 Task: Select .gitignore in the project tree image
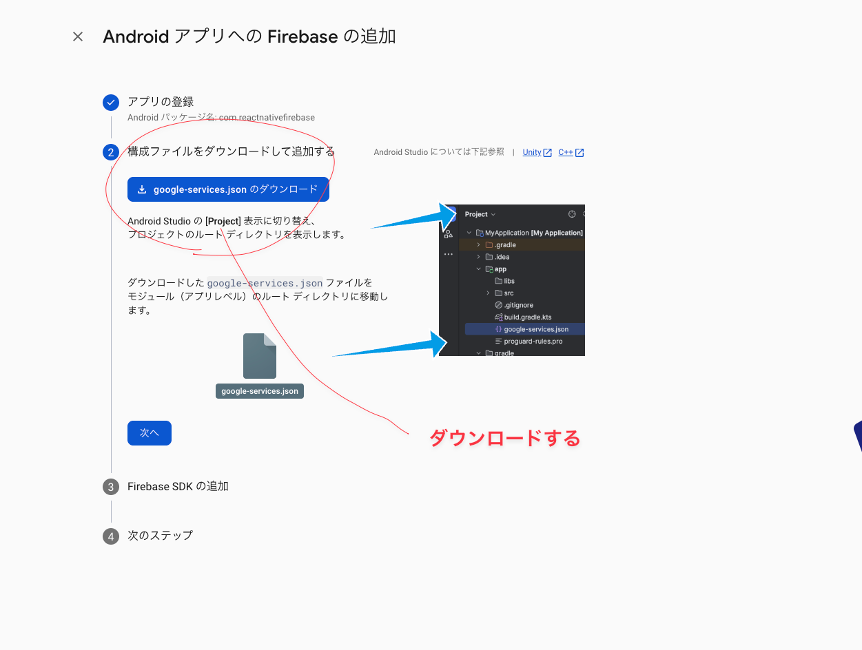pos(514,305)
